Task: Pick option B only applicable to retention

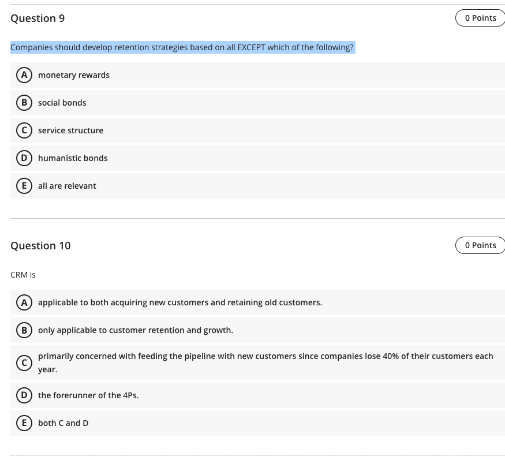Action: tap(24, 330)
